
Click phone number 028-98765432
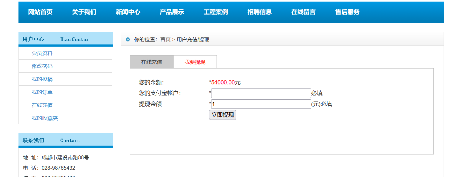58,168
